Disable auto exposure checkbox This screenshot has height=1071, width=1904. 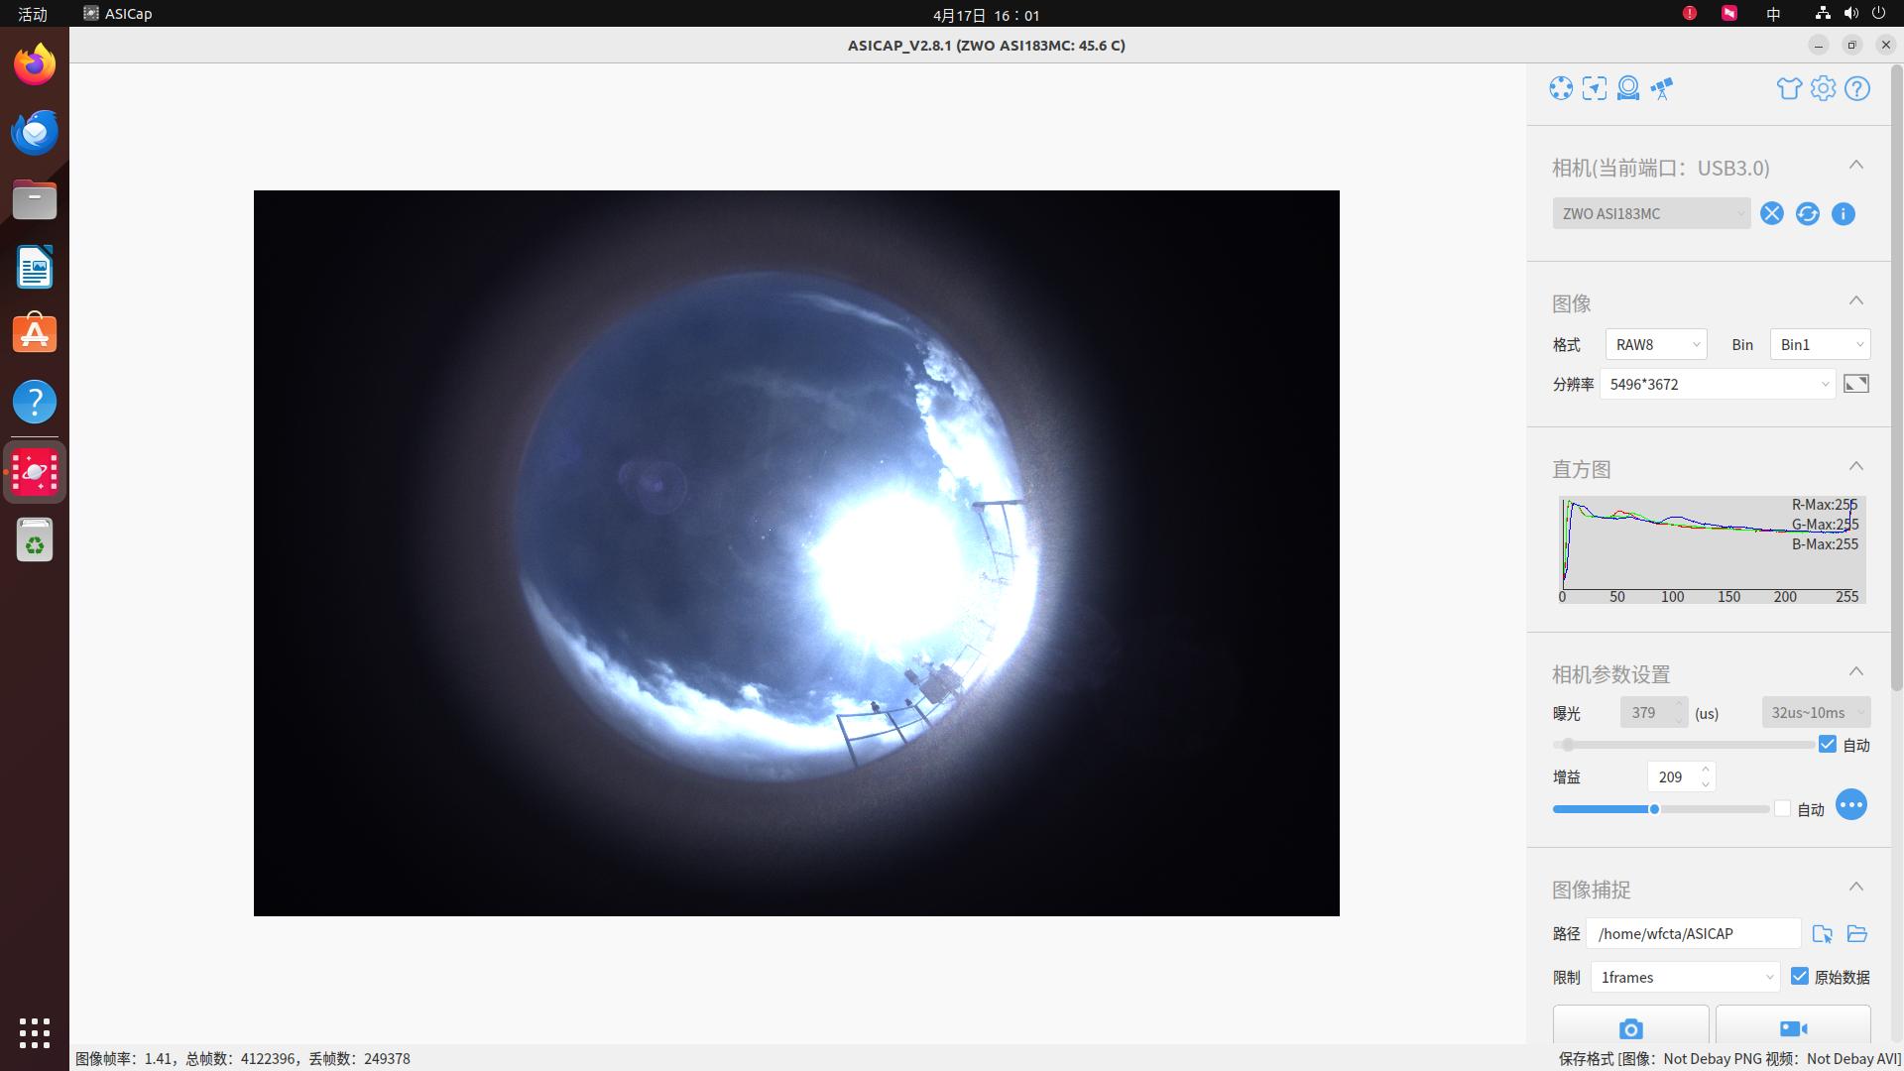tap(1828, 744)
